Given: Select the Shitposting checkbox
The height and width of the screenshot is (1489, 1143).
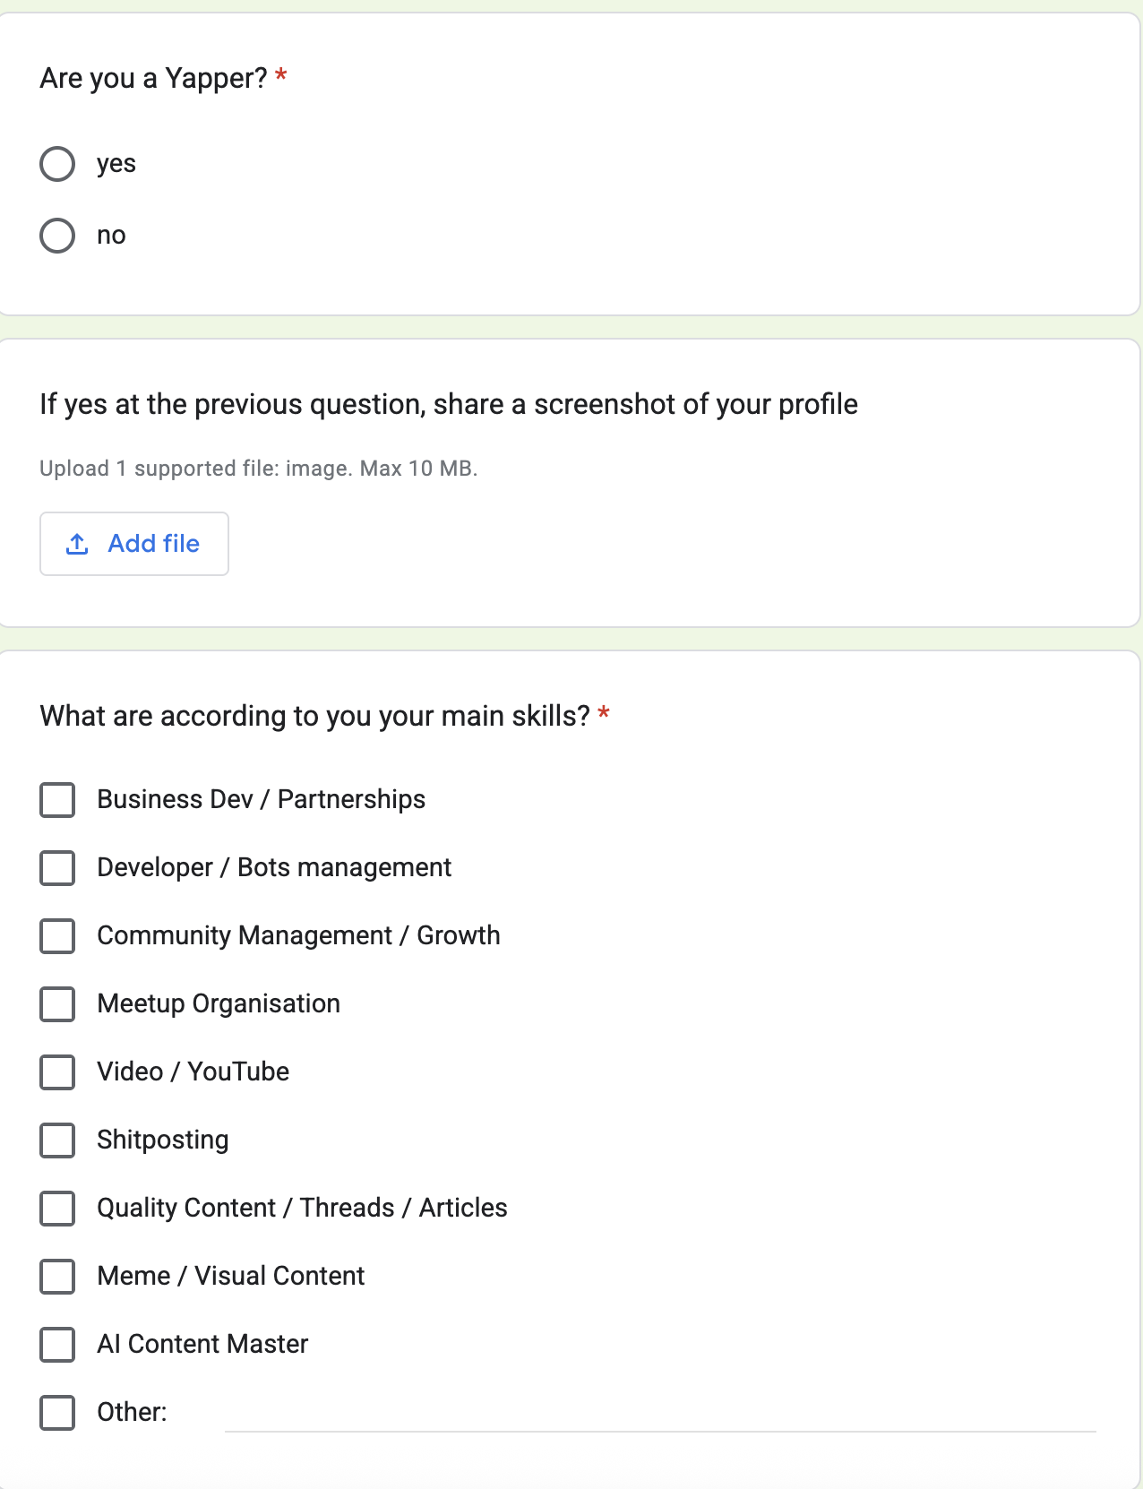Looking at the screenshot, I should tap(57, 1140).
